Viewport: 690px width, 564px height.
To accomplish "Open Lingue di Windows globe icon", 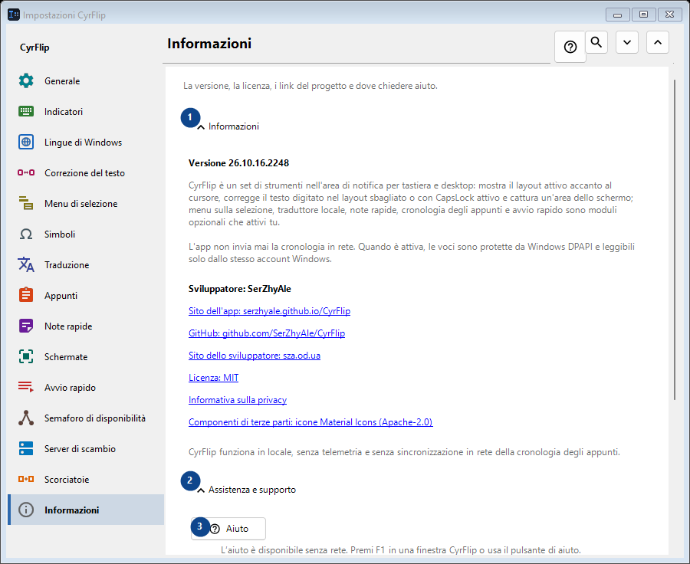I will tap(26, 142).
